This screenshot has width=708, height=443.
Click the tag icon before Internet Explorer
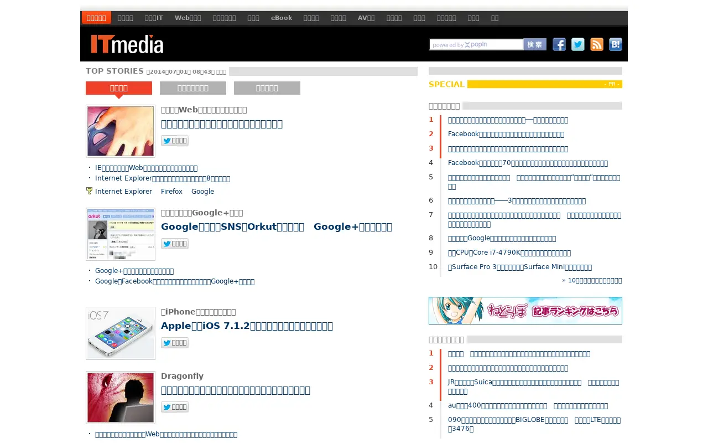[89, 191]
